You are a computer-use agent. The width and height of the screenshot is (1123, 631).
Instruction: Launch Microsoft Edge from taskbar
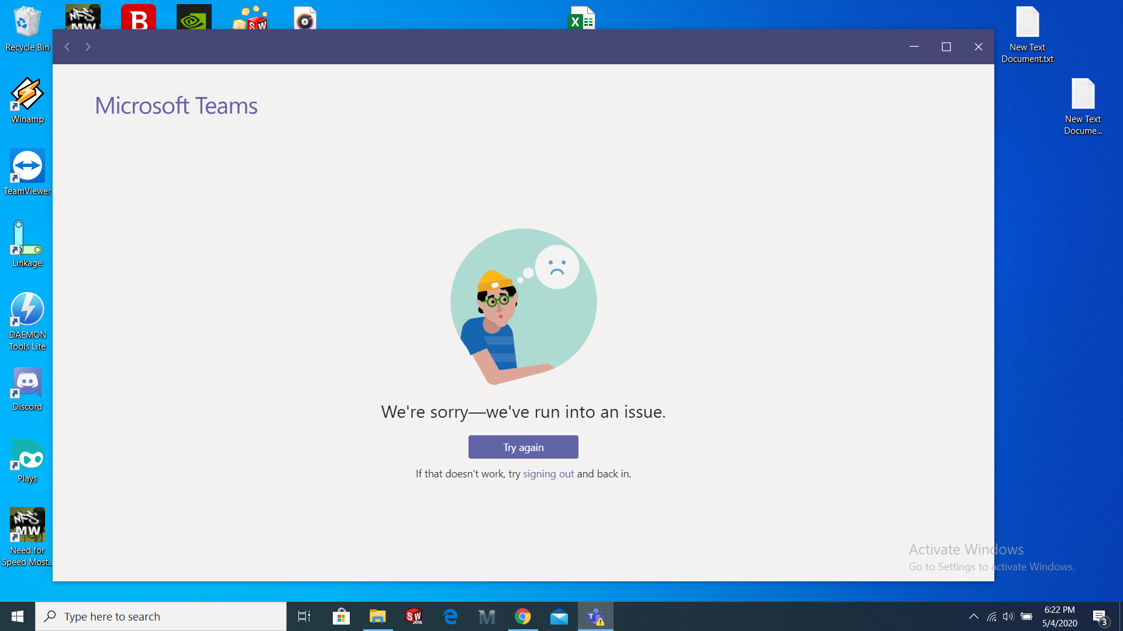coord(450,616)
